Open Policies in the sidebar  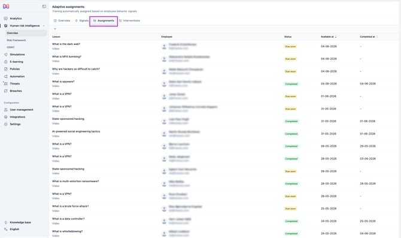[x=14, y=69]
